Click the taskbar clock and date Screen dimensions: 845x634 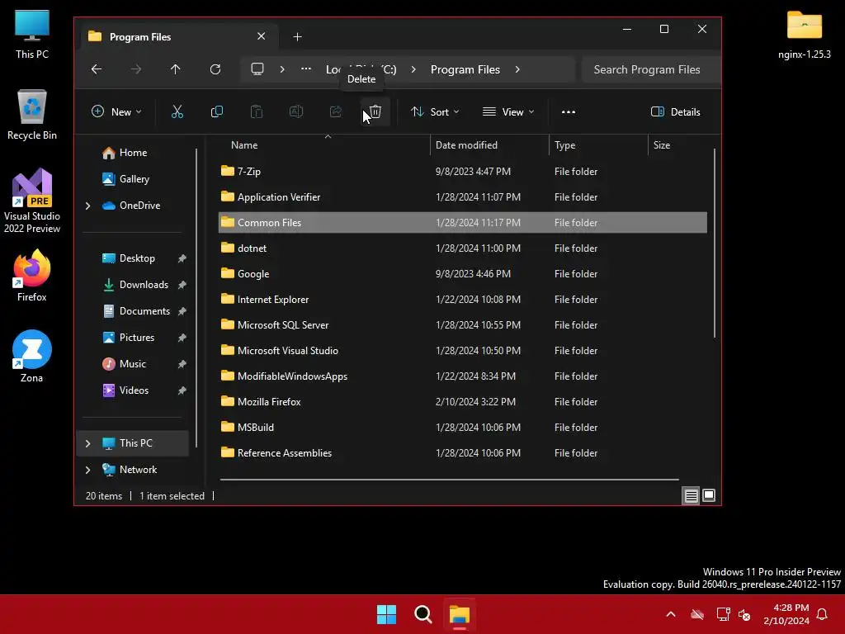pos(786,614)
